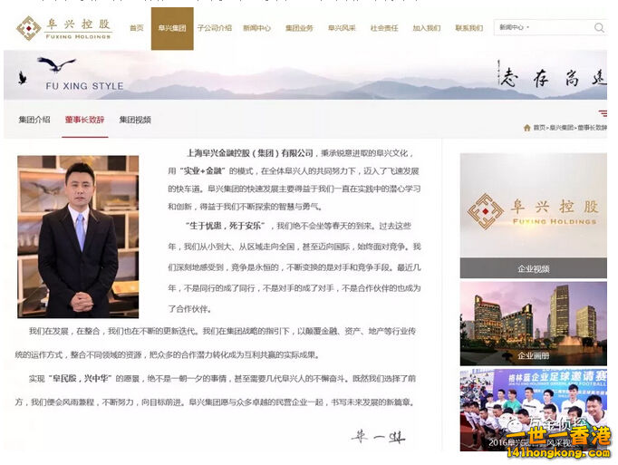
Task: Open 联系我们 navigation item
Action: 469,28
